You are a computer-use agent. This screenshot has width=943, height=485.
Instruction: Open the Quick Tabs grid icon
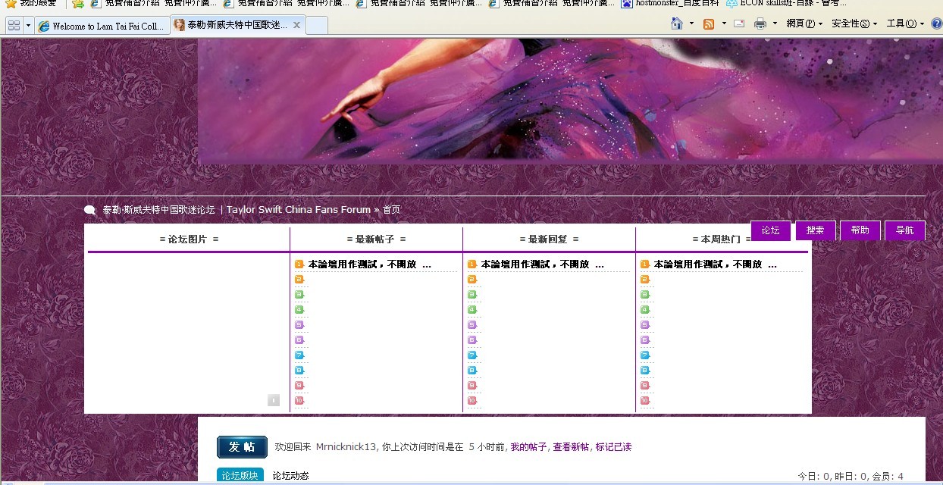[14, 25]
